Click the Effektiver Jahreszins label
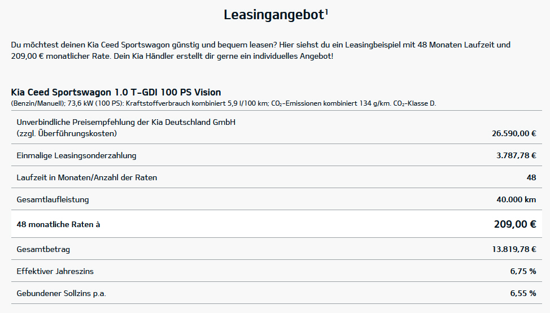Screen dimensions: 550x313 tap(55, 271)
